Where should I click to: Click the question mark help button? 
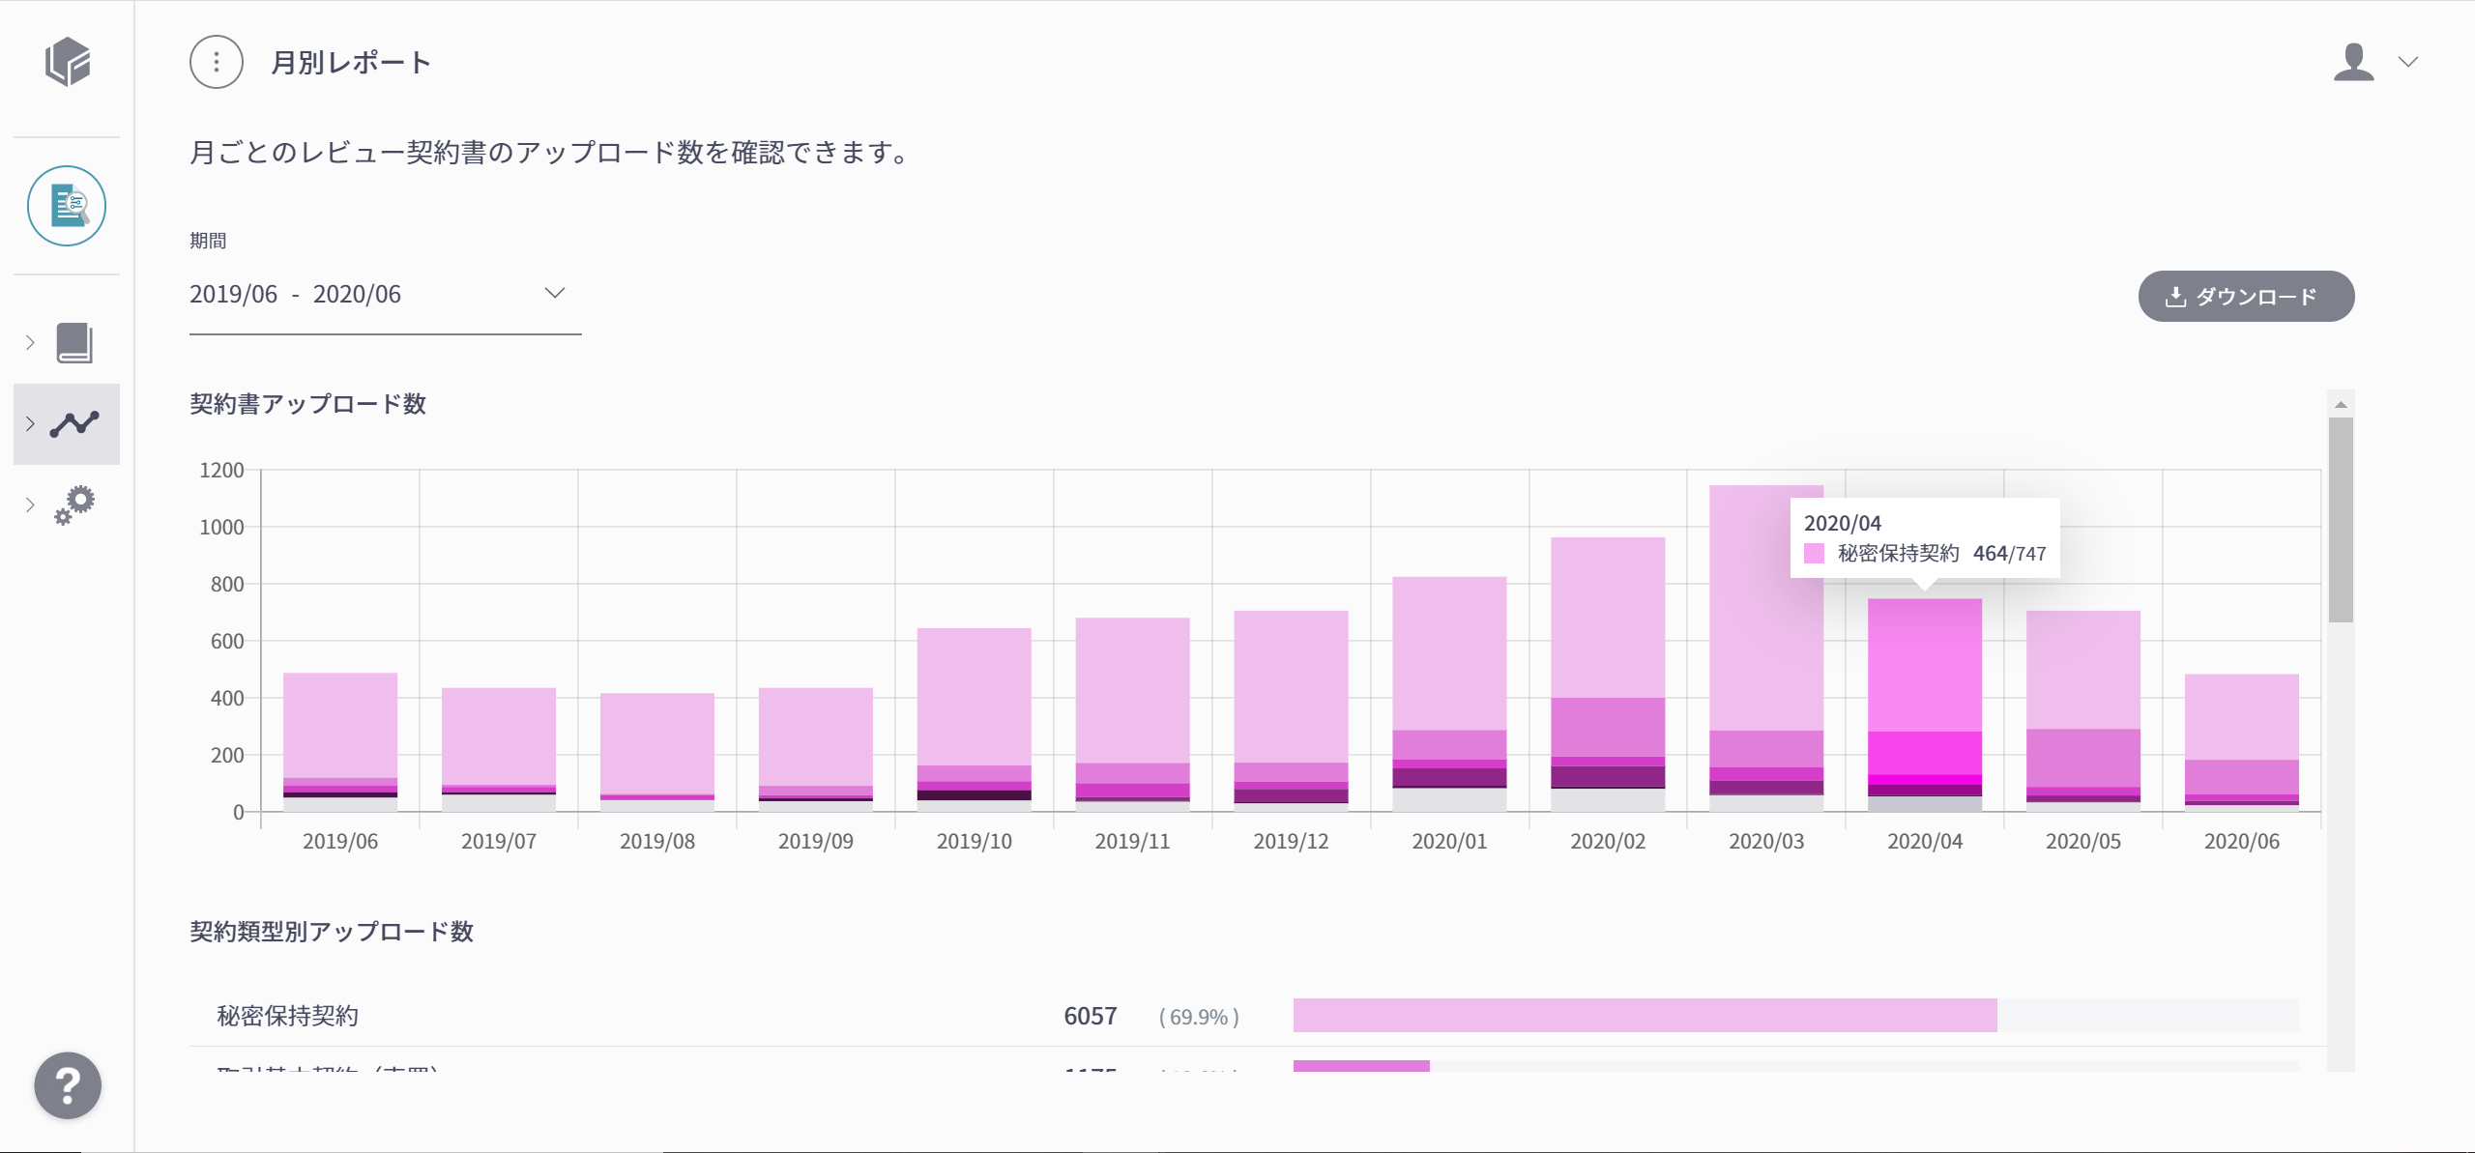pyautogui.click(x=68, y=1085)
